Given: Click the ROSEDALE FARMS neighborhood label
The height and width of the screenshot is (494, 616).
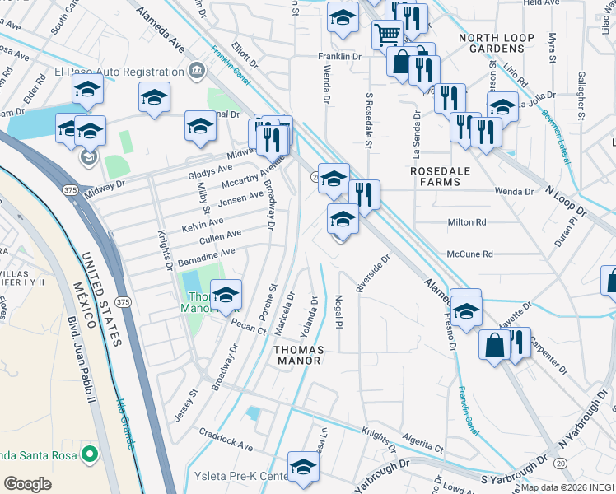Looking at the screenshot, I should click(441, 177).
